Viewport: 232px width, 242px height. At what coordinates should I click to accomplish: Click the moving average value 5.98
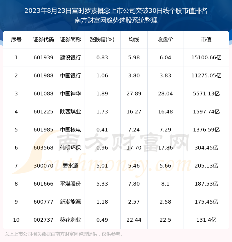[x=134, y=58]
